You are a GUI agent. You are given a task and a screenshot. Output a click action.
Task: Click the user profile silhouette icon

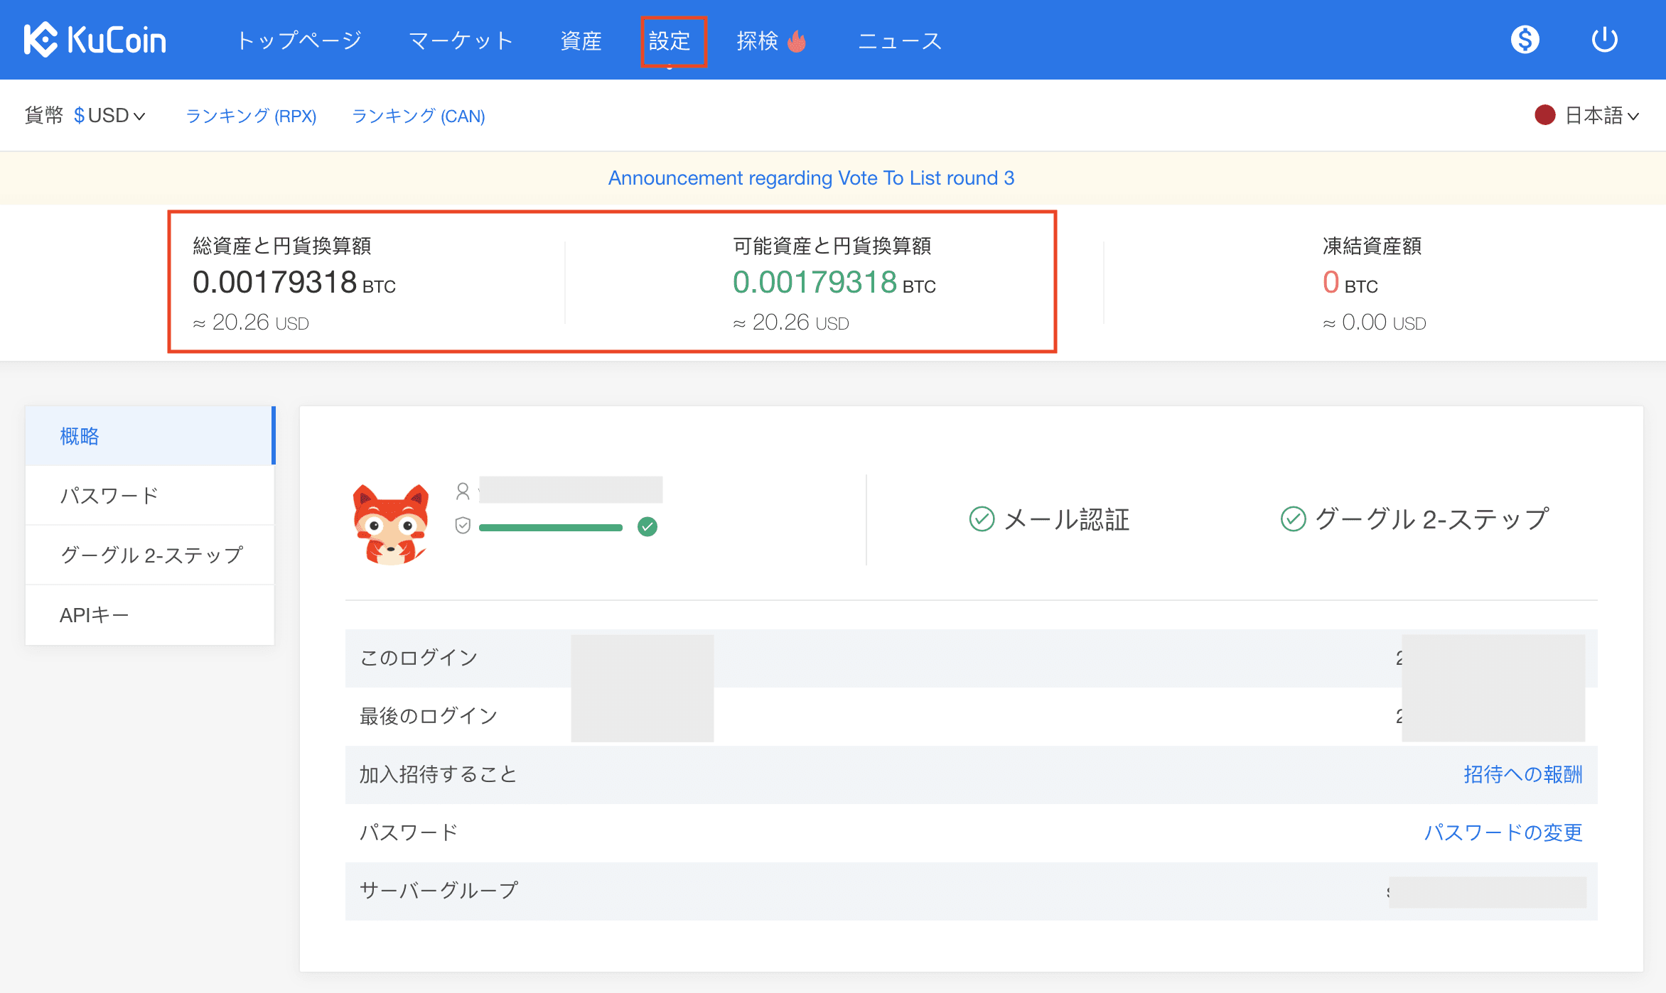pyautogui.click(x=463, y=491)
